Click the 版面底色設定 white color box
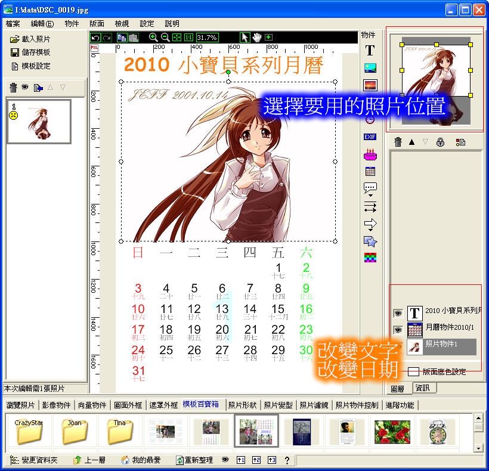This screenshot has width=489, height=471. coord(413,371)
